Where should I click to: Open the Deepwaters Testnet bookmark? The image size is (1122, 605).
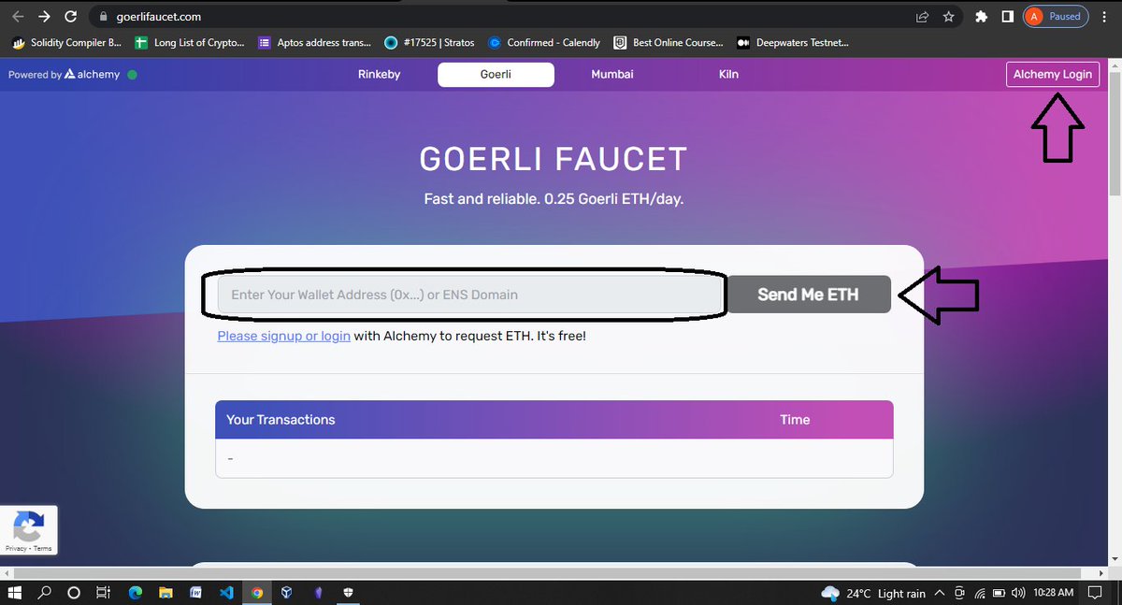point(793,42)
